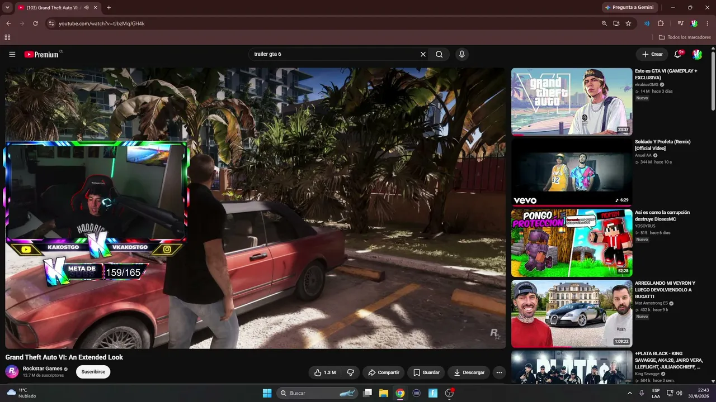This screenshot has width=716, height=402.
Task: Click the Crear button
Action: click(652, 54)
